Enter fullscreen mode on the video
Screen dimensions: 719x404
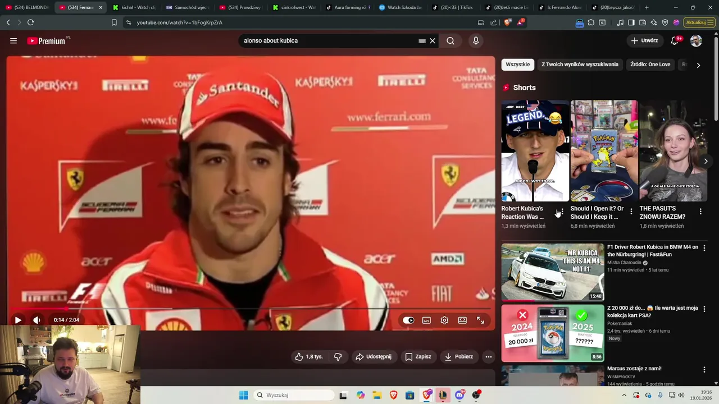480,320
